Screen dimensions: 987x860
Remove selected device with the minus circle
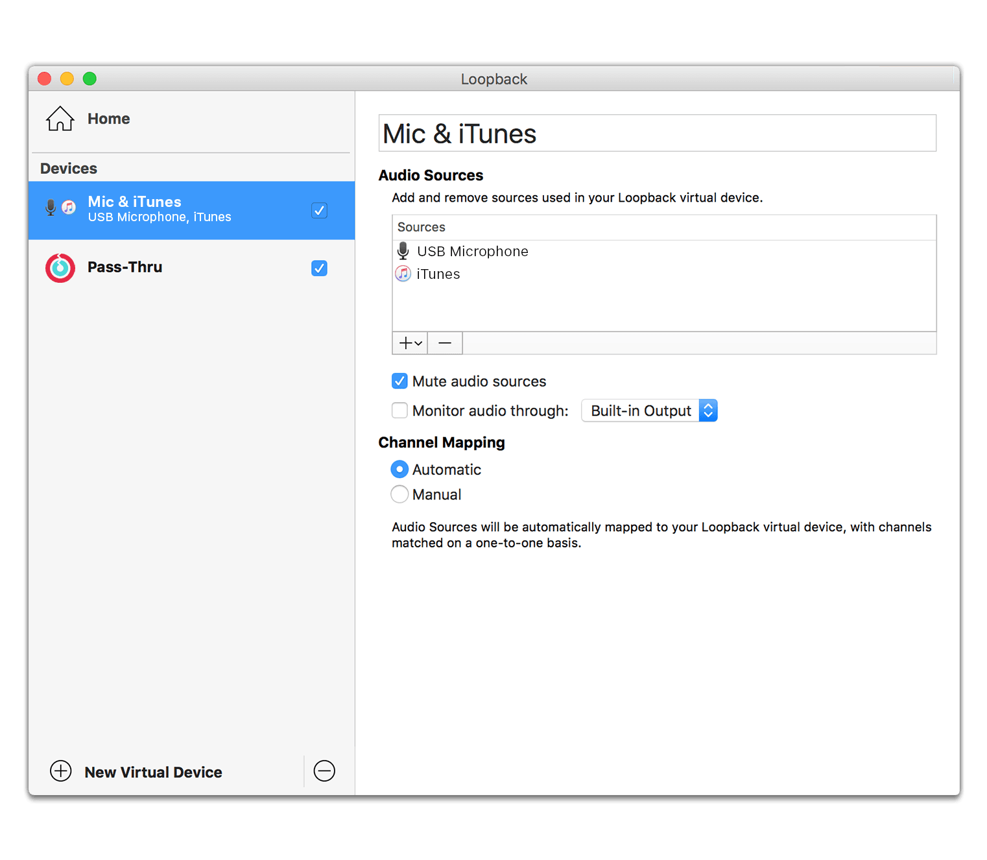[324, 771]
